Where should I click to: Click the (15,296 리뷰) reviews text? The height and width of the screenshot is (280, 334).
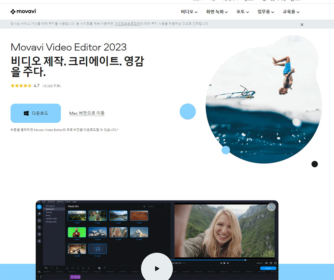[51, 86]
